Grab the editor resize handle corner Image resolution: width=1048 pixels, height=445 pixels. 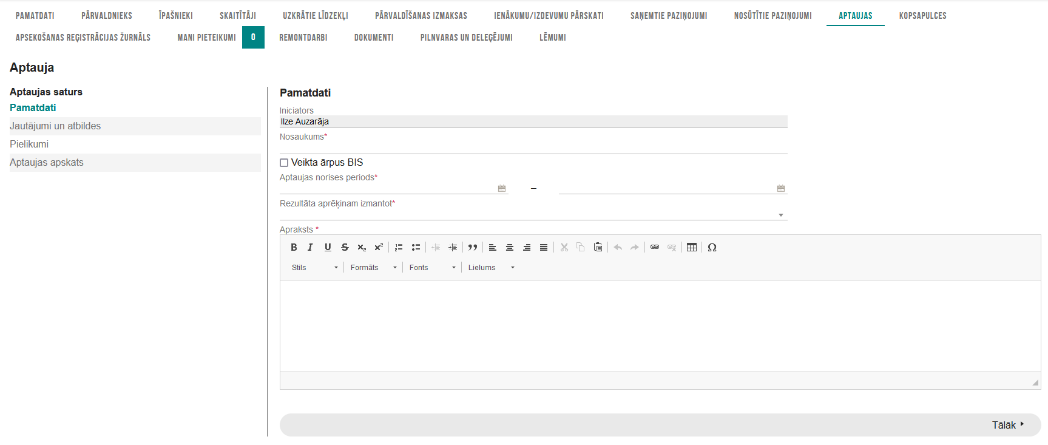pos(1035,382)
